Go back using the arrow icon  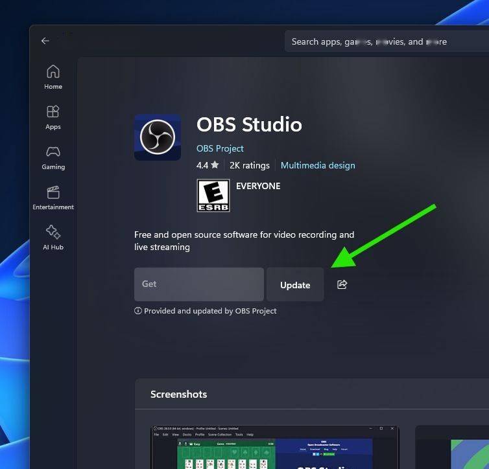(x=45, y=41)
